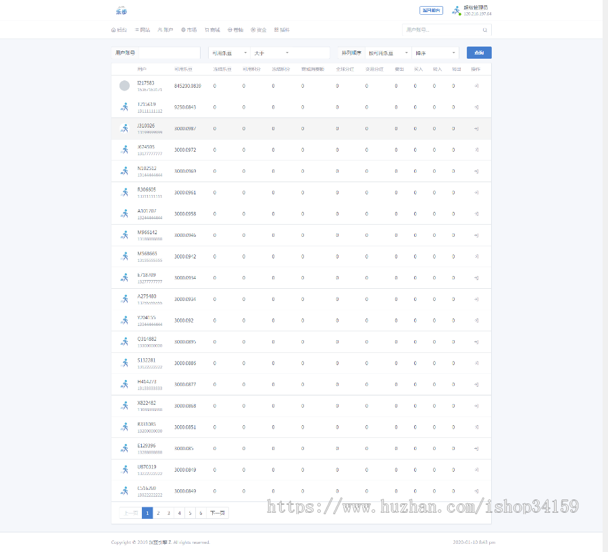Go to page 3 in the pagination
Viewport: 608px width, 552px height.
pos(169,513)
